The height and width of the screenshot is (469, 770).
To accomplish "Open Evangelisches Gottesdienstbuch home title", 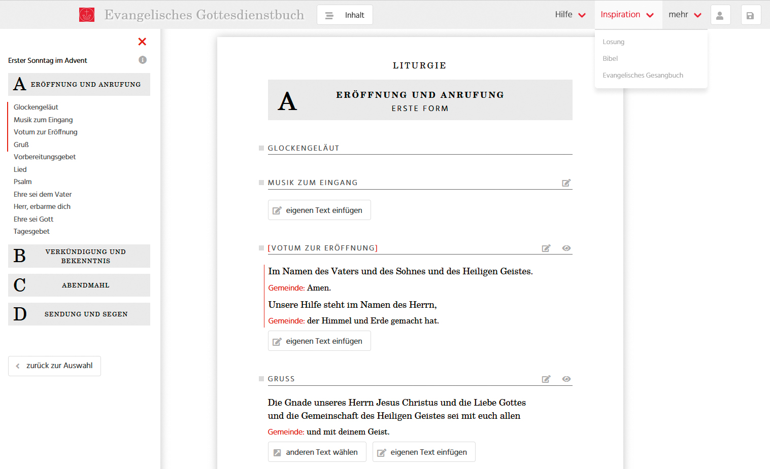I will point(204,15).
